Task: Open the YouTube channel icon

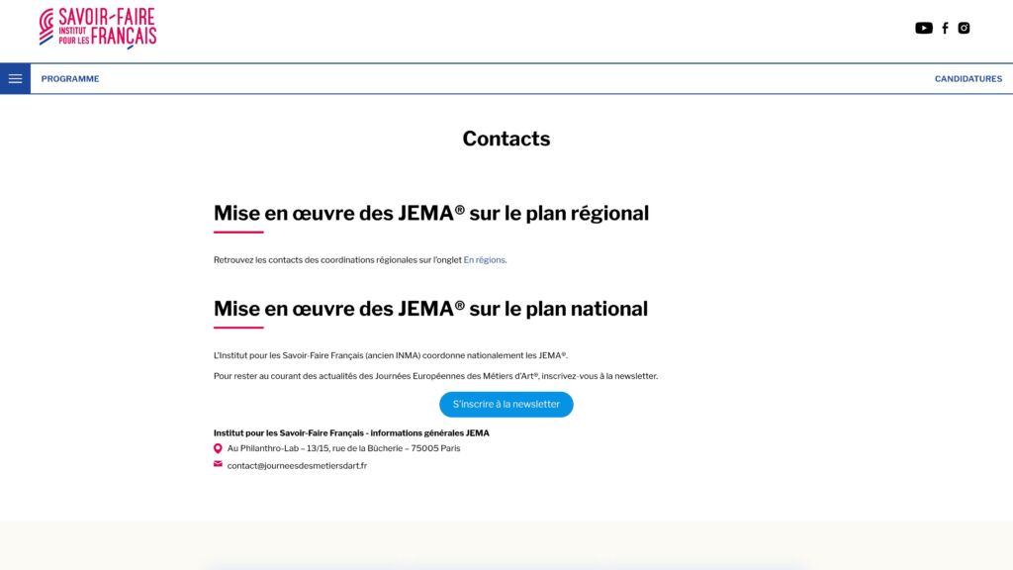Action: (924, 28)
